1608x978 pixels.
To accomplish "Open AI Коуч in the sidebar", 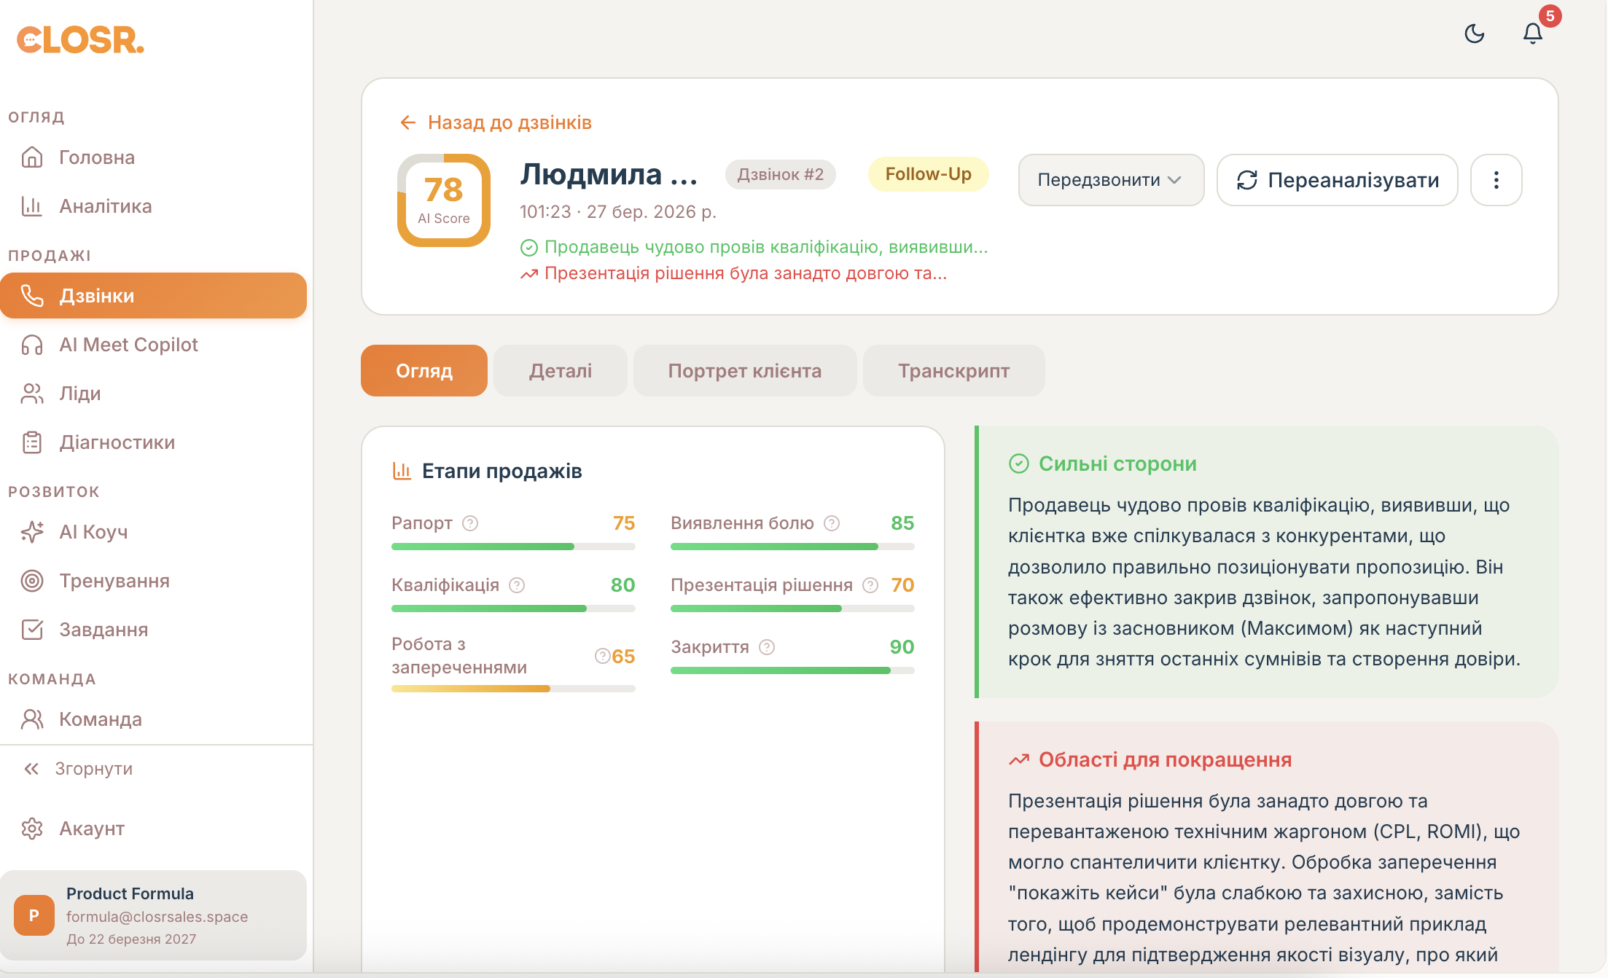I will click(x=93, y=532).
